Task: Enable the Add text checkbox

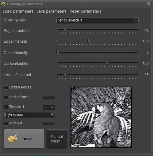Action: tap(6, 123)
